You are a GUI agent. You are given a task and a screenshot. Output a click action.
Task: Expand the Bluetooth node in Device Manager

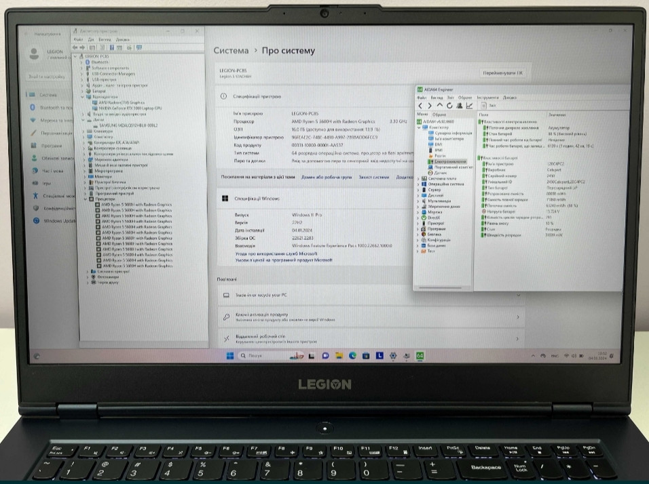pos(82,62)
